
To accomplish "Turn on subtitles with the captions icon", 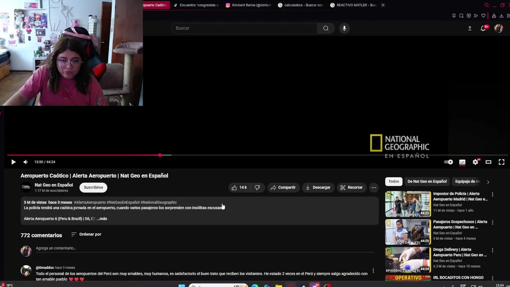I will (x=462, y=162).
